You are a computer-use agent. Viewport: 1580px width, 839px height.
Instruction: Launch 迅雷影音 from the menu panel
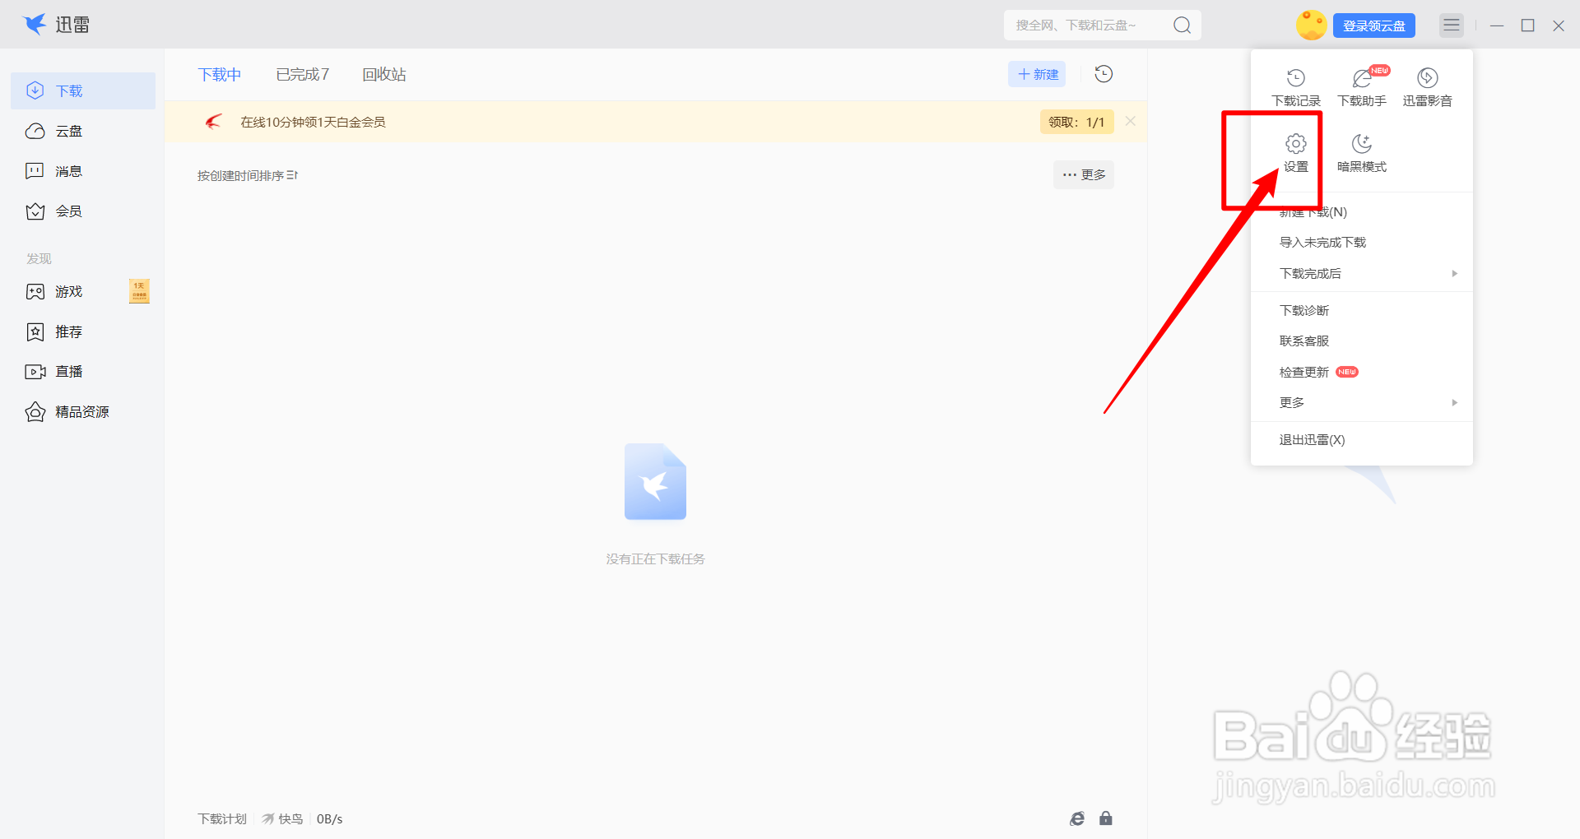[x=1428, y=88]
